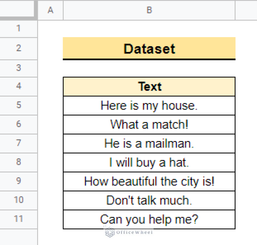Select cell 'Don't talk much.'
This screenshot has width=257, height=245.
tap(149, 200)
